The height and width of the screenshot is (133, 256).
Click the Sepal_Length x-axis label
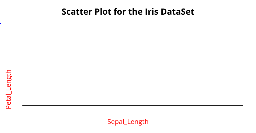coord(128,122)
